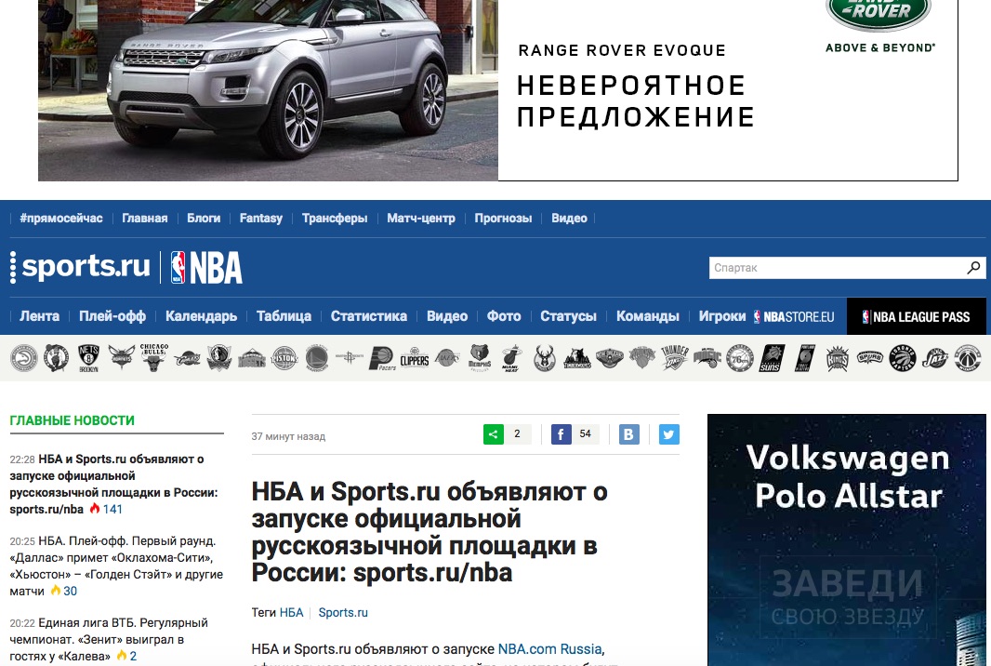Click the green share icon
This screenshot has width=991, height=666.
coord(494,433)
